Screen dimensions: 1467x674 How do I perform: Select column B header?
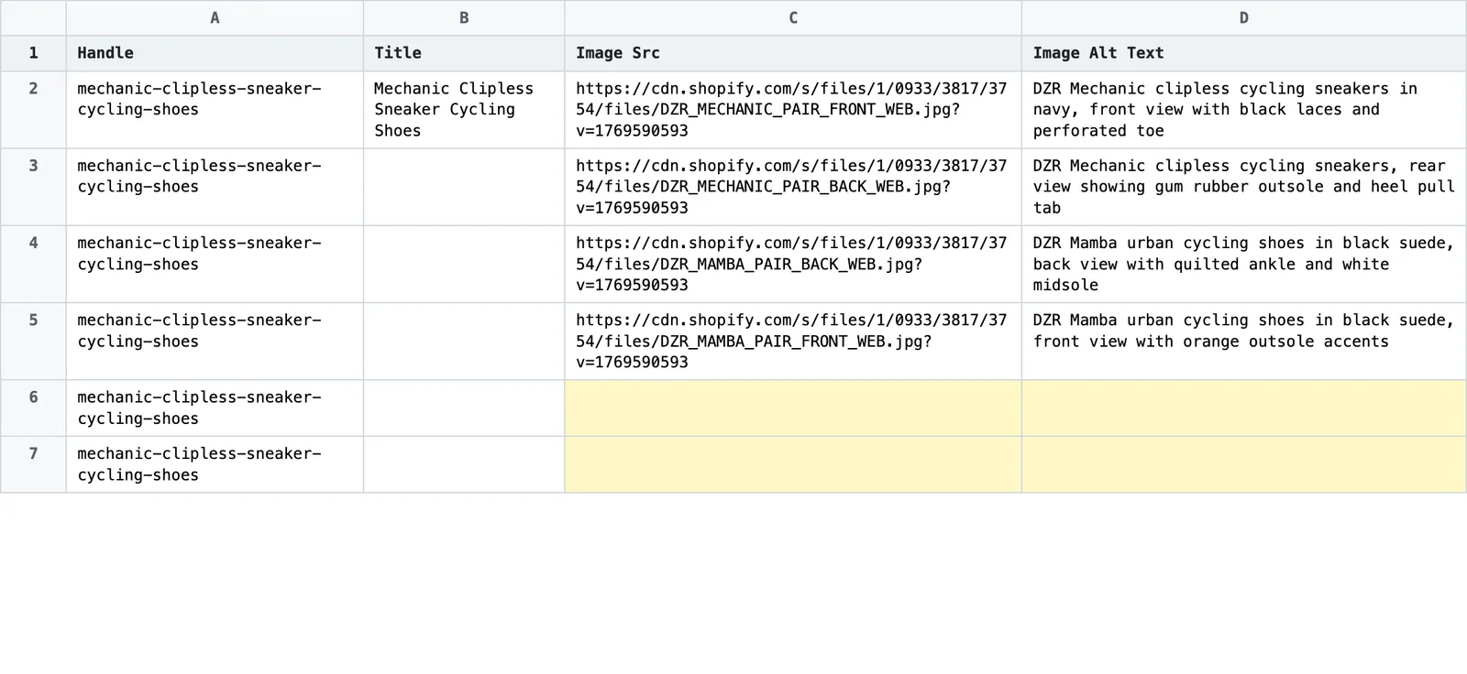[x=464, y=18]
